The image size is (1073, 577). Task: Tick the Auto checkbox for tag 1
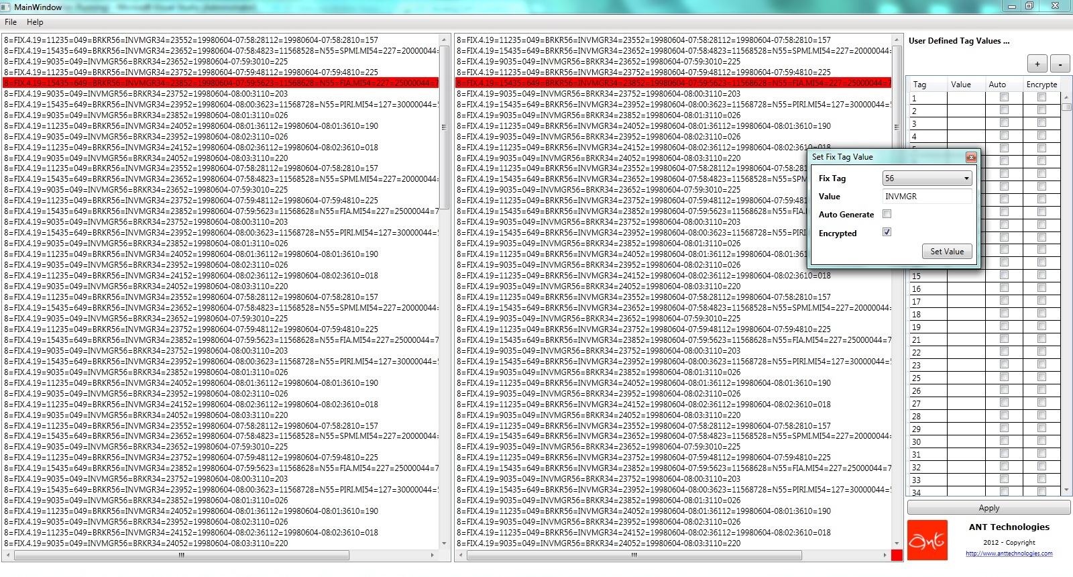pos(1004,97)
